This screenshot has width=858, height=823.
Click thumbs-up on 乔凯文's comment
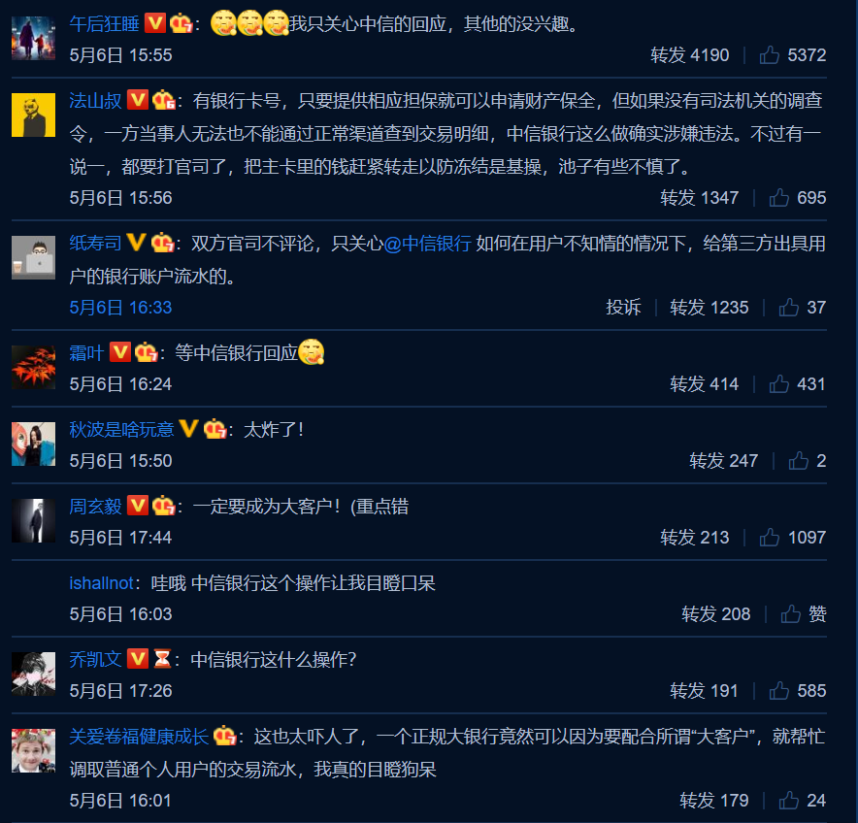779,691
